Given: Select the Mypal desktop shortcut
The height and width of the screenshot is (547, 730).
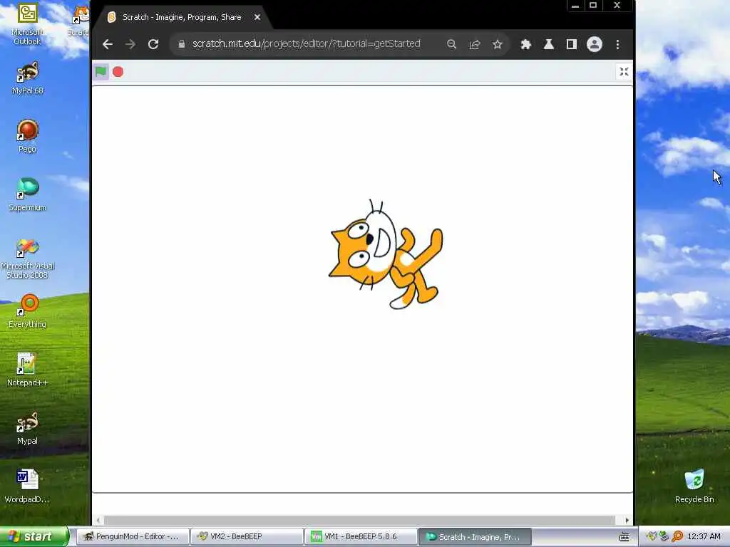Looking at the screenshot, I should 28,428.
